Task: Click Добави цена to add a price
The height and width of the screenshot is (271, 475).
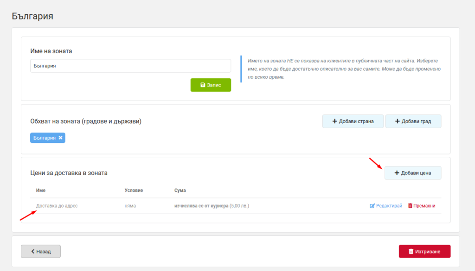Action: pos(413,173)
